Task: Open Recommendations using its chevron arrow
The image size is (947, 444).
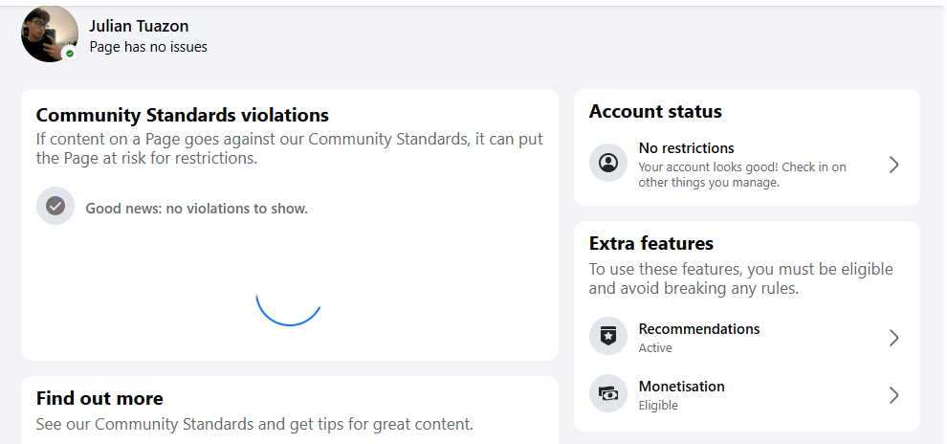Action: pos(894,338)
